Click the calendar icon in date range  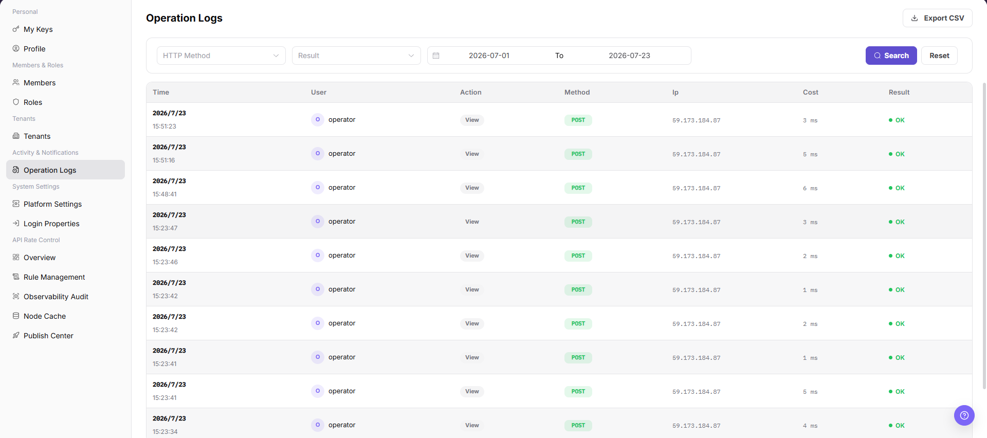coord(436,56)
